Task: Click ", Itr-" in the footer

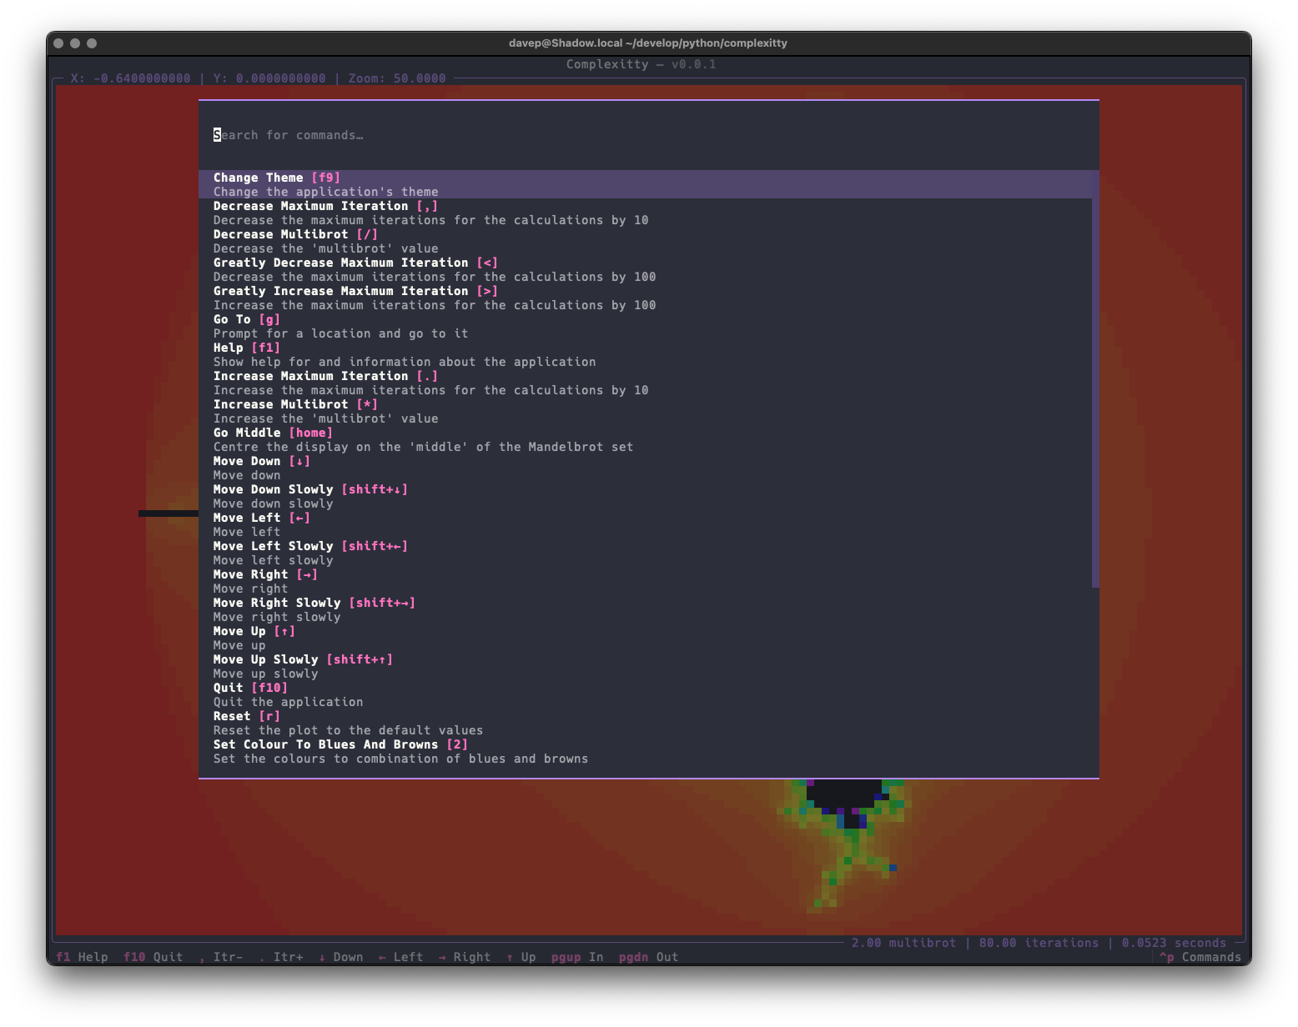Action: [x=219, y=957]
